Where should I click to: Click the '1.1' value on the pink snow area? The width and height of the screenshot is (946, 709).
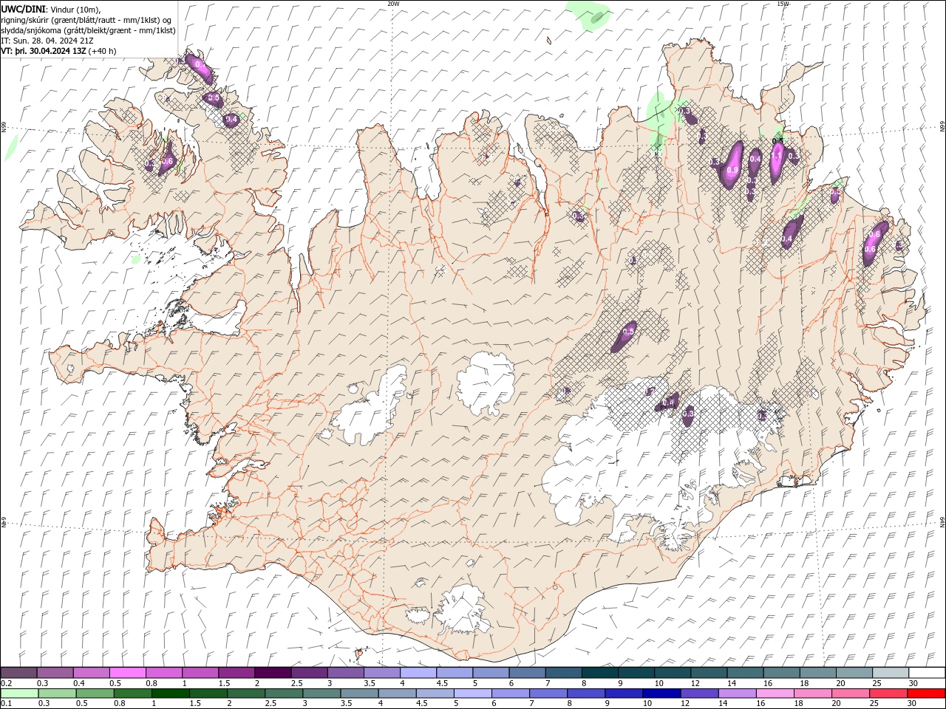pyautogui.click(x=777, y=156)
